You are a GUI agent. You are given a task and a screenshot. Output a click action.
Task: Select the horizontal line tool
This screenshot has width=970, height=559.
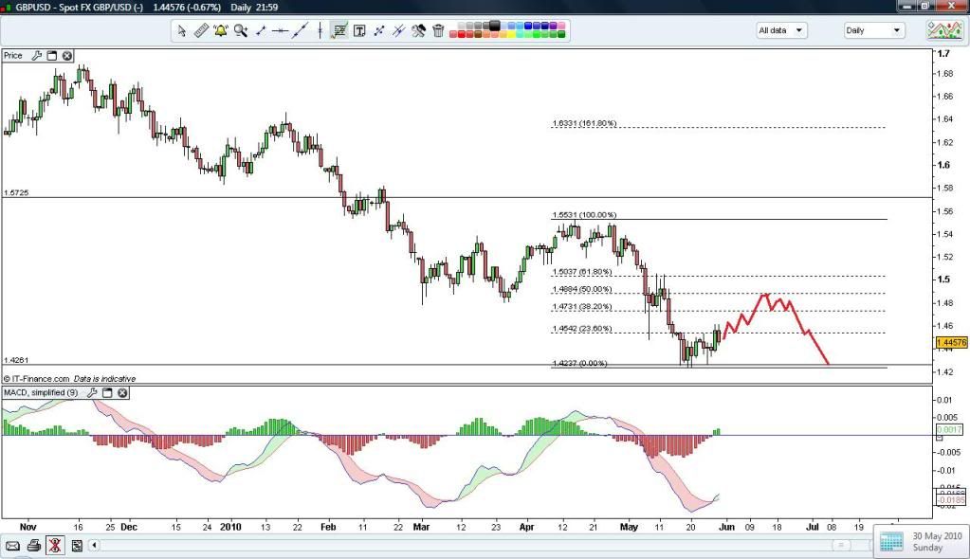[x=281, y=30]
